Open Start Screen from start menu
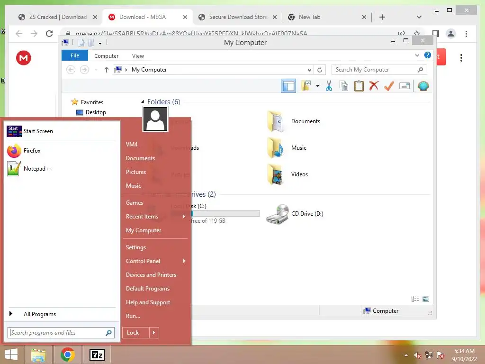The image size is (485, 364). pyautogui.click(x=61, y=131)
